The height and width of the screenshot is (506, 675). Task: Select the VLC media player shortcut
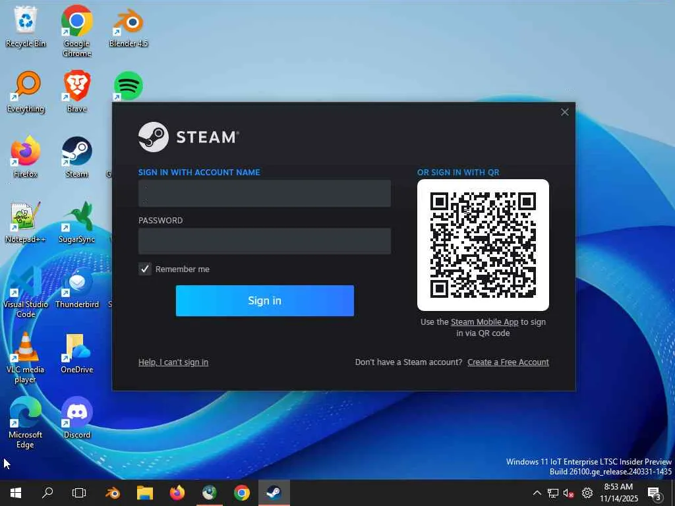click(x=26, y=358)
